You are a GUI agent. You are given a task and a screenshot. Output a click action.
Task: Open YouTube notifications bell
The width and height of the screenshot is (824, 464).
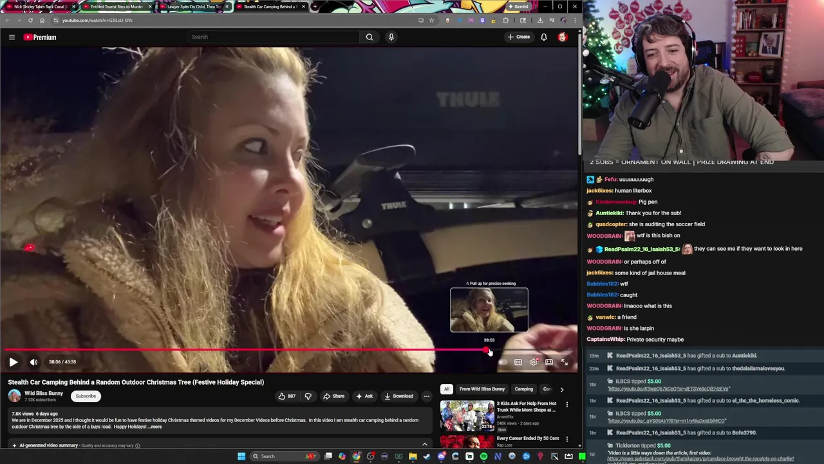pos(544,37)
